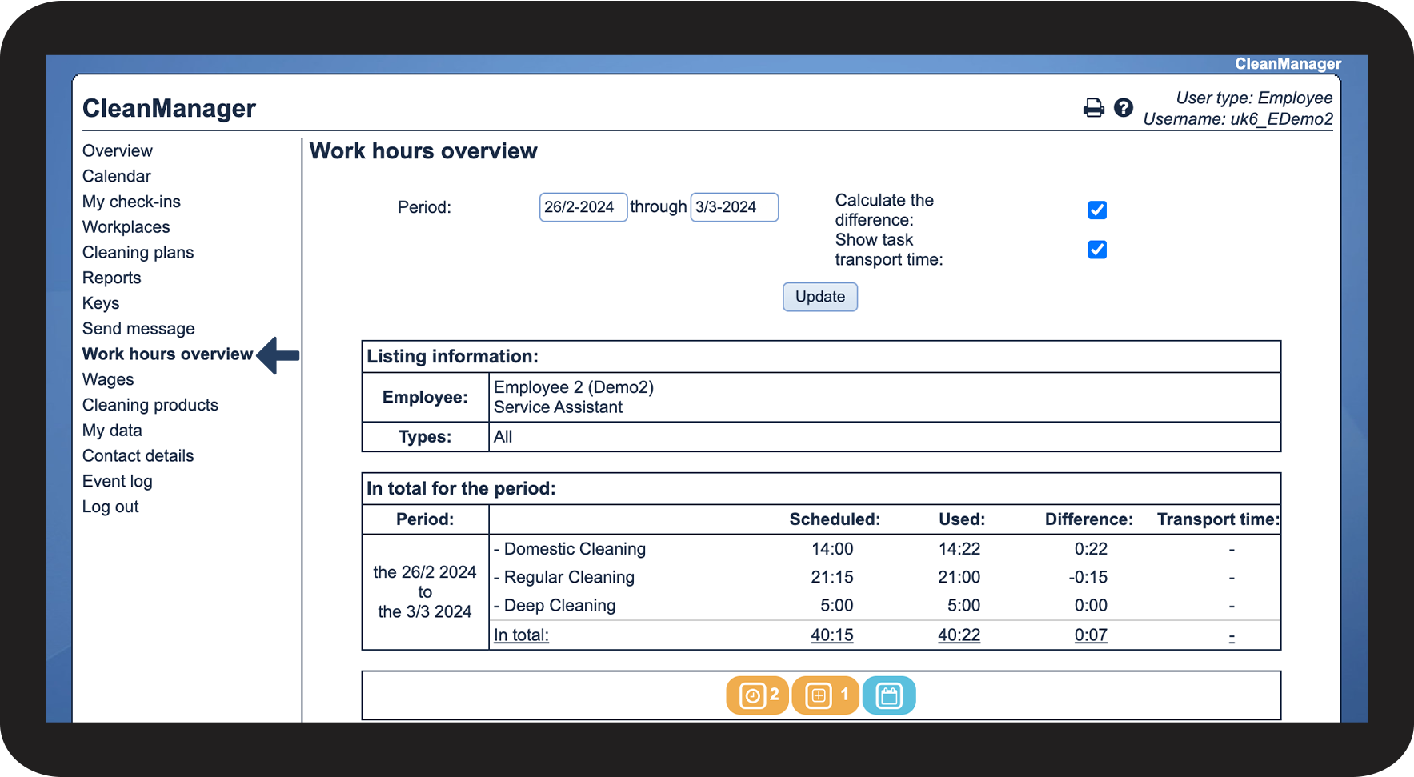Open the Event log page
The height and width of the screenshot is (777, 1414).
pyautogui.click(x=117, y=482)
